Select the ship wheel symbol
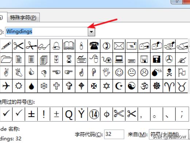This screenshot has width=190, height=143. point(156,86)
